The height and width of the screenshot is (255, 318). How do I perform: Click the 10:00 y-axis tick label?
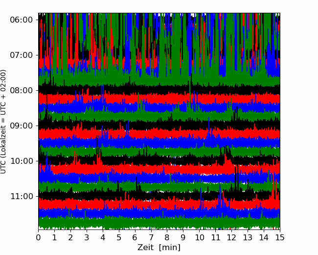[22, 161]
